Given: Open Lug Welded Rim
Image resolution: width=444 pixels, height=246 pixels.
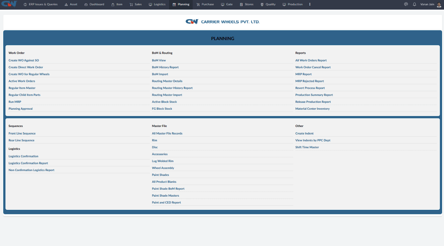Looking at the screenshot, I should 163,161.
